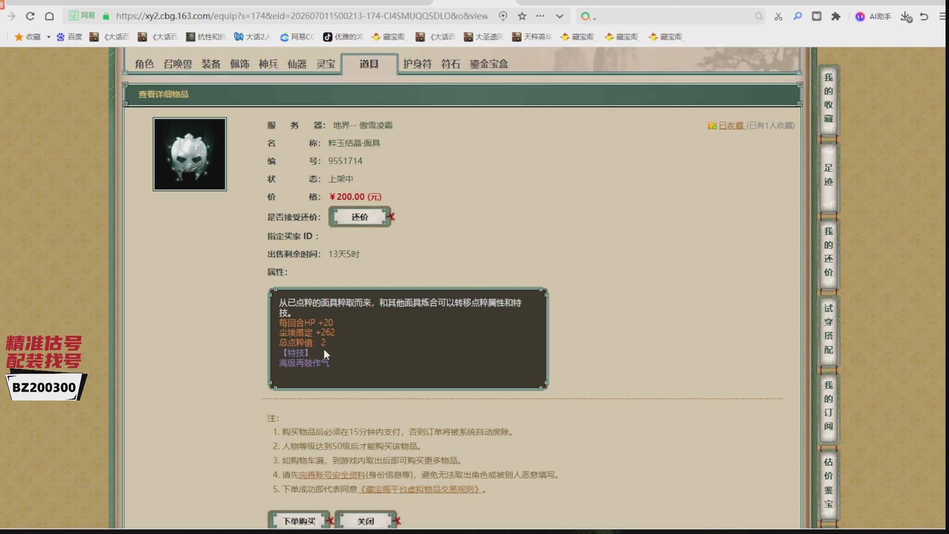Open the 完善账号安全资料 link
The height and width of the screenshot is (534, 949).
tap(332, 475)
